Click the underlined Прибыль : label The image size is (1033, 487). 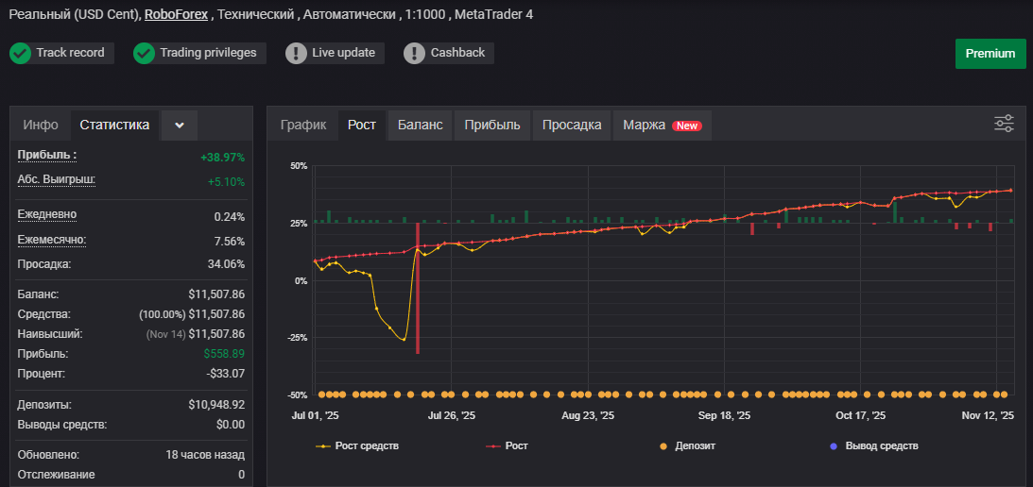47,156
